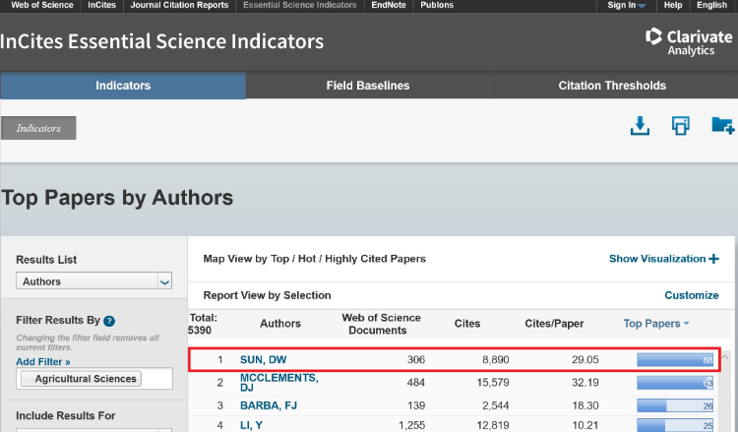The height and width of the screenshot is (432, 738).
Task: Open author BARBA, FJ link
Action: click(269, 405)
